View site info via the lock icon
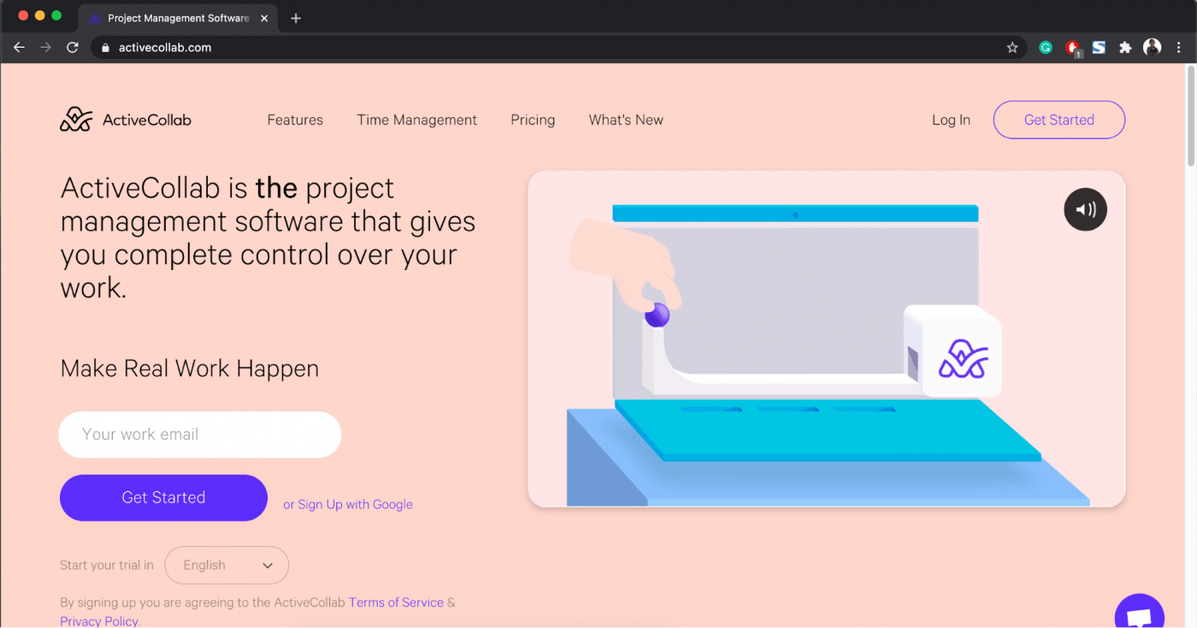1197x628 pixels. click(x=106, y=48)
